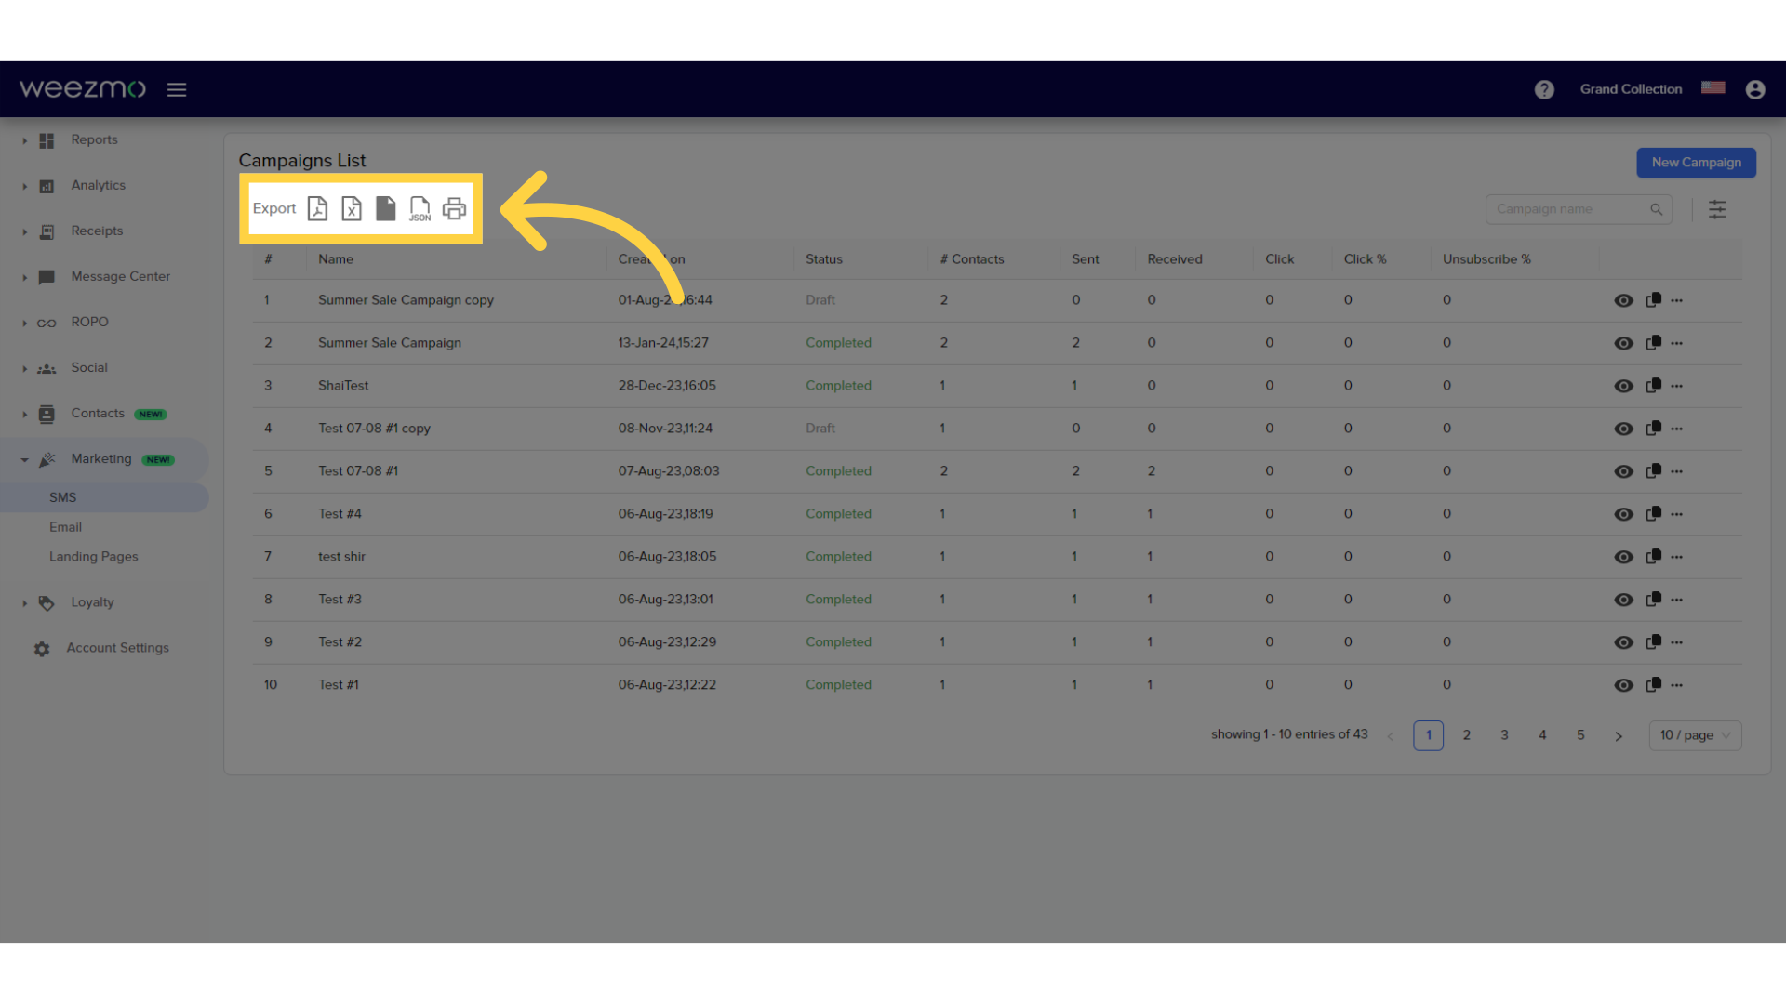Open Test #2 campaign name
This screenshot has height=1004, width=1786.
tap(340, 642)
